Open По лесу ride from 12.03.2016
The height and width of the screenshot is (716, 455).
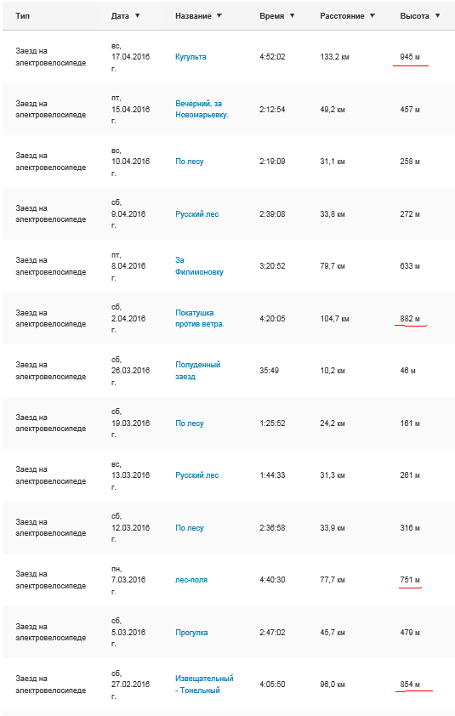190,528
